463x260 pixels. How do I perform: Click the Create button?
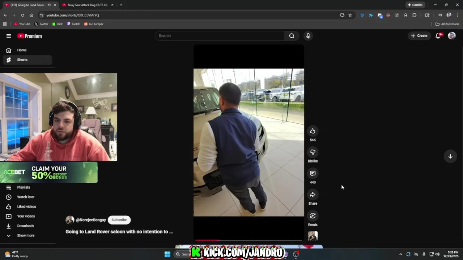[x=419, y=36]
